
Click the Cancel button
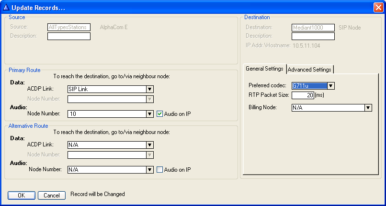[52, 196]
